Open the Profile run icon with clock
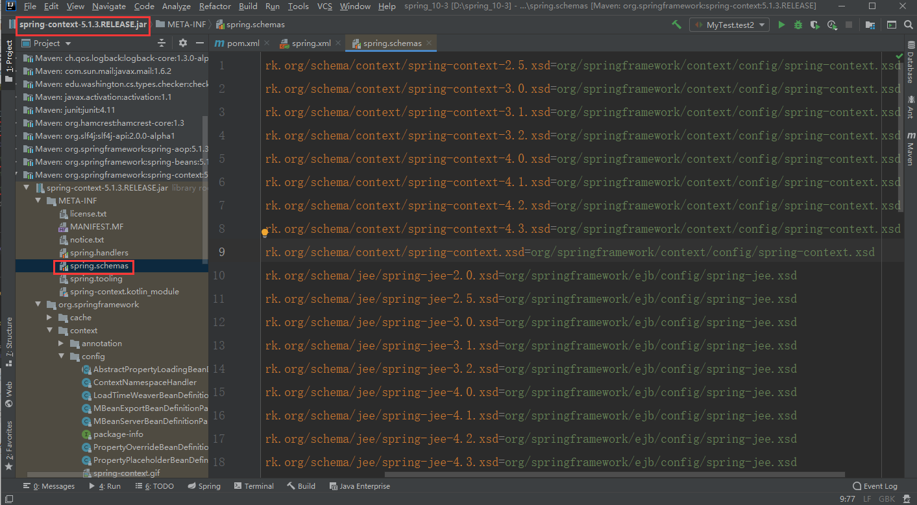The width and height of the screenshot is (917, 505). click(832, 25)
